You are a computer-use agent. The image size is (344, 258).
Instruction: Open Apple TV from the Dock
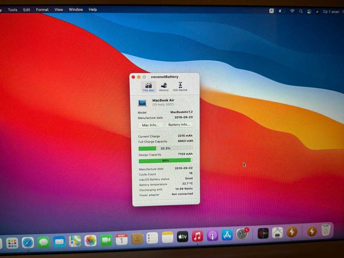(183, 237)
